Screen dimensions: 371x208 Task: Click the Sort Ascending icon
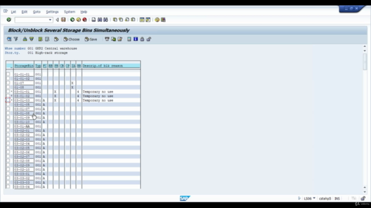25,39
